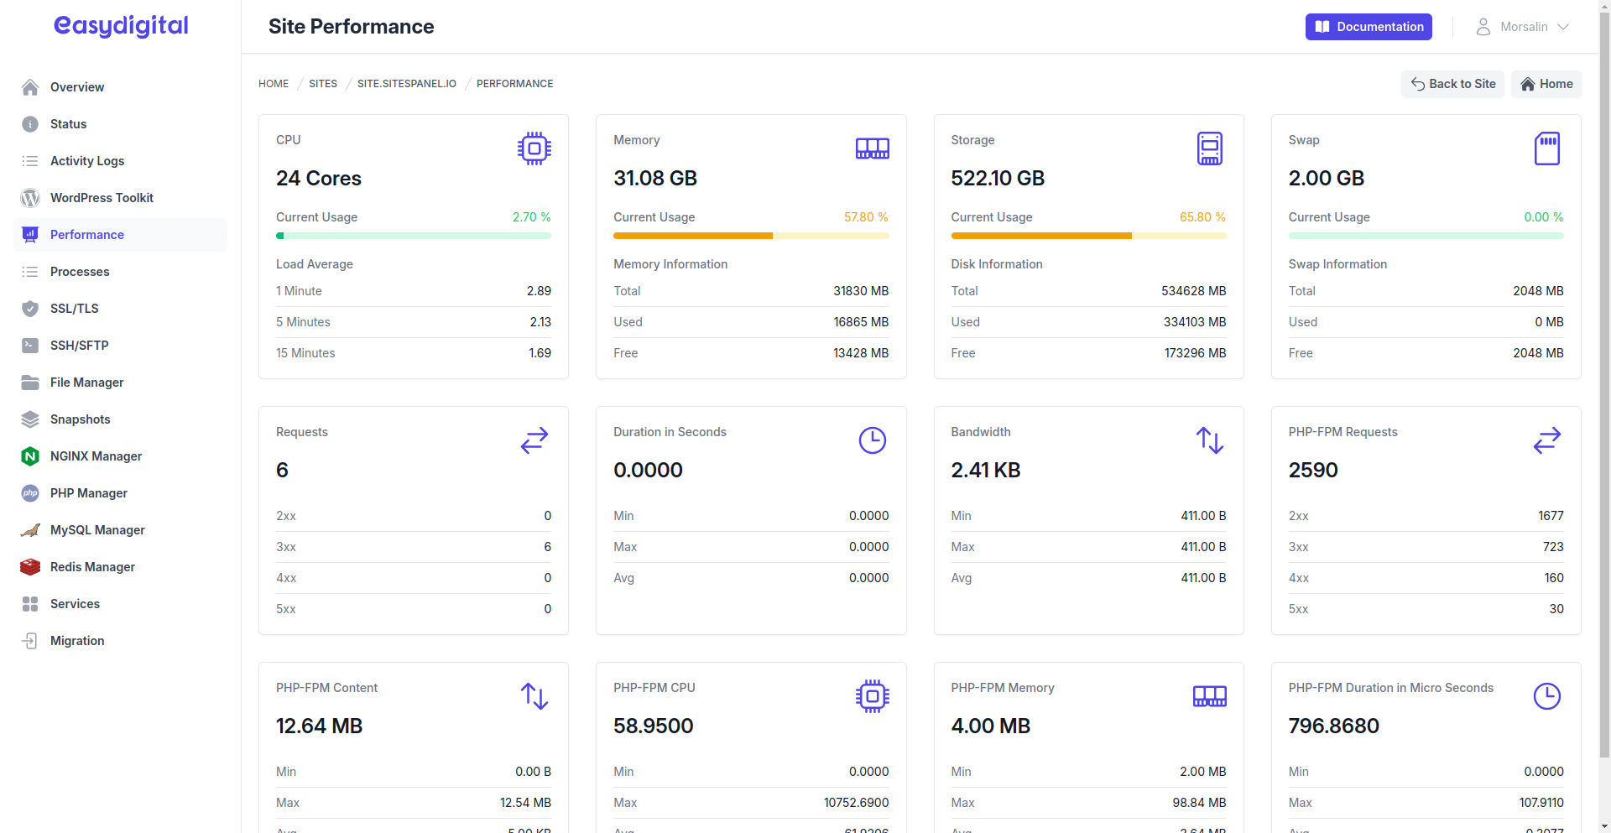The image size is (1611, 833).
Task: Click the Storage current usage progress bar
Action: click(x=1087, y=236)
